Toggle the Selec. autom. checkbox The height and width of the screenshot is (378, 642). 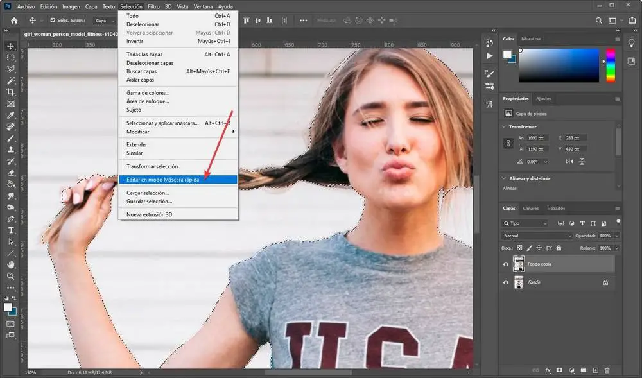tap(53, 21)
